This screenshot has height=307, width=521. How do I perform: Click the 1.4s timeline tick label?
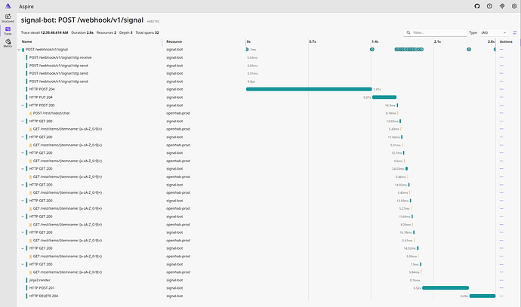(x=375, y=41)
